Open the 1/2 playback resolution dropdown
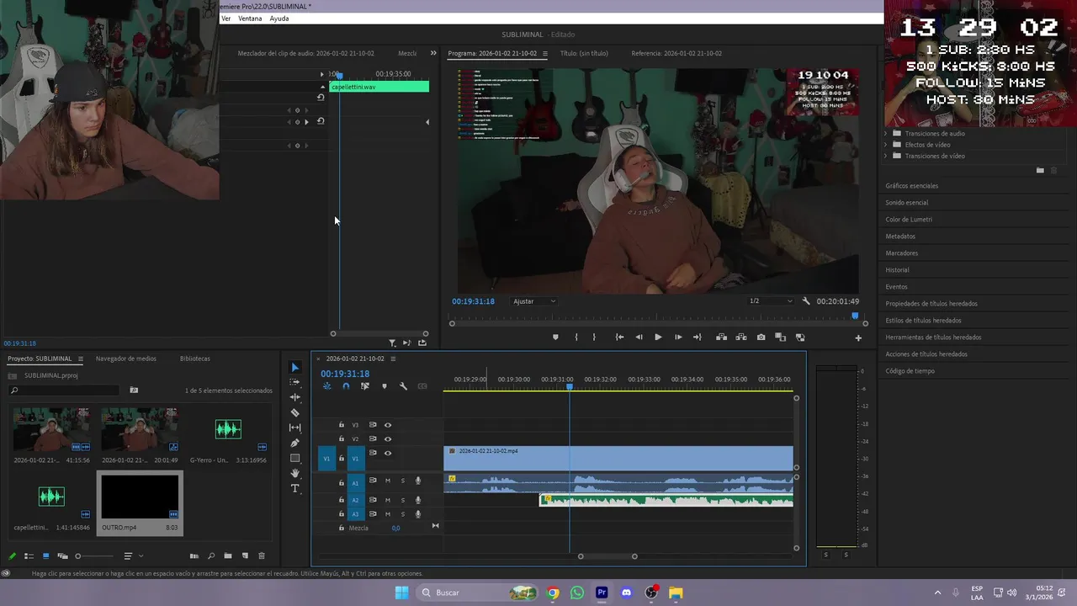The height and width of the screenshot is (606, 1077). coord(771,301)
